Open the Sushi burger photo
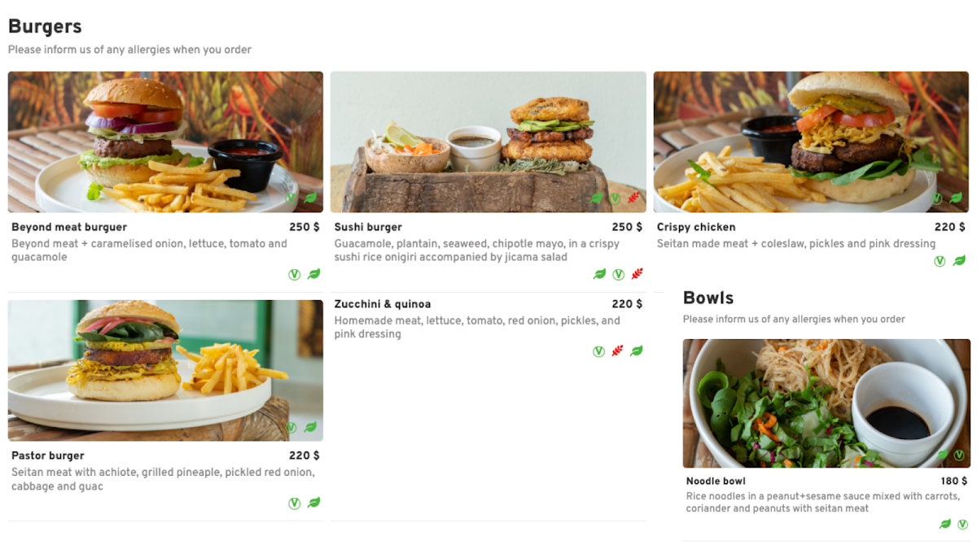The image size is (977, 549). point(488,142)
